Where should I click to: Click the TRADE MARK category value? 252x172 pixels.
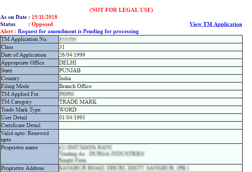[78, 102]
